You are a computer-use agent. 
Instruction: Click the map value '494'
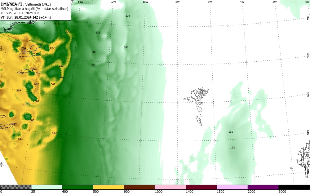click(x=61, y=66)
